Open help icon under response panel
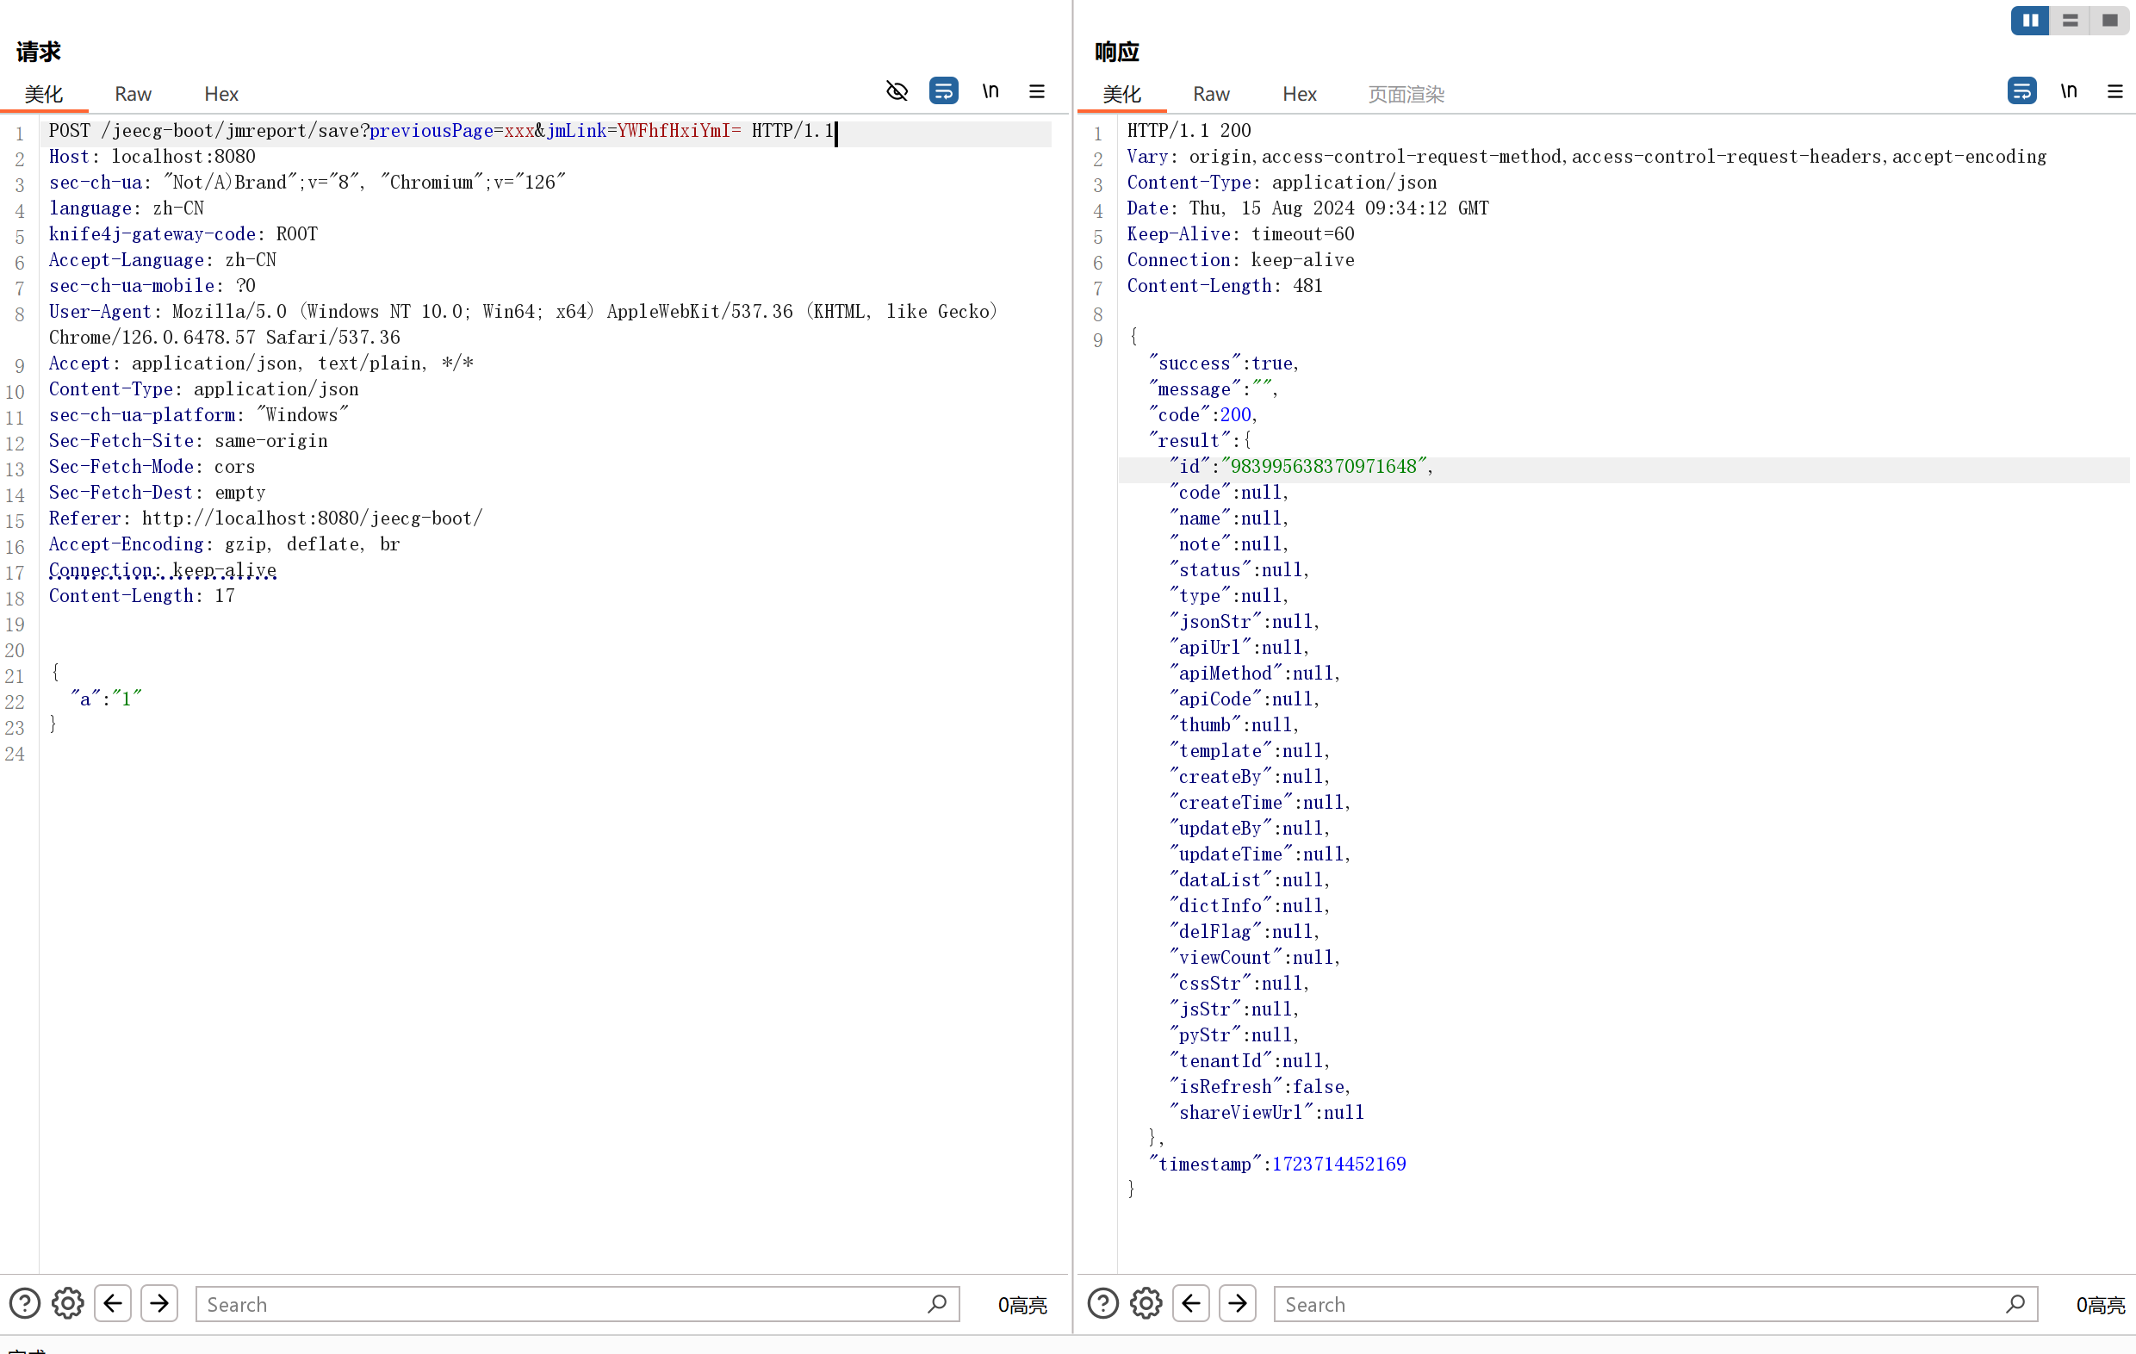Image resolution: width=2136 pixels, height=1354 pixels. pyautogui.click(x=1103, y=1303)
